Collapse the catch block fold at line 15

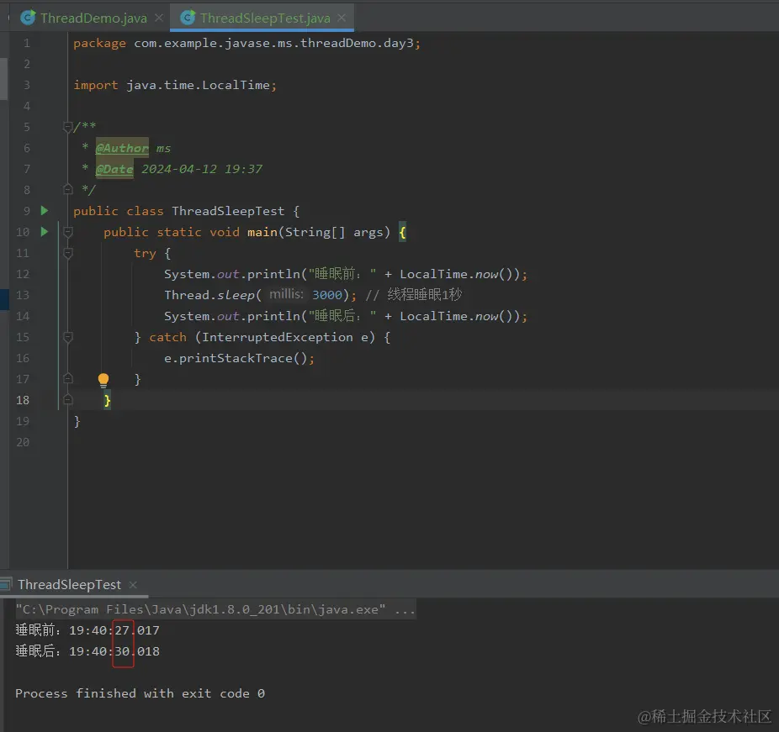pyautogui.click(x=68, y=338)
